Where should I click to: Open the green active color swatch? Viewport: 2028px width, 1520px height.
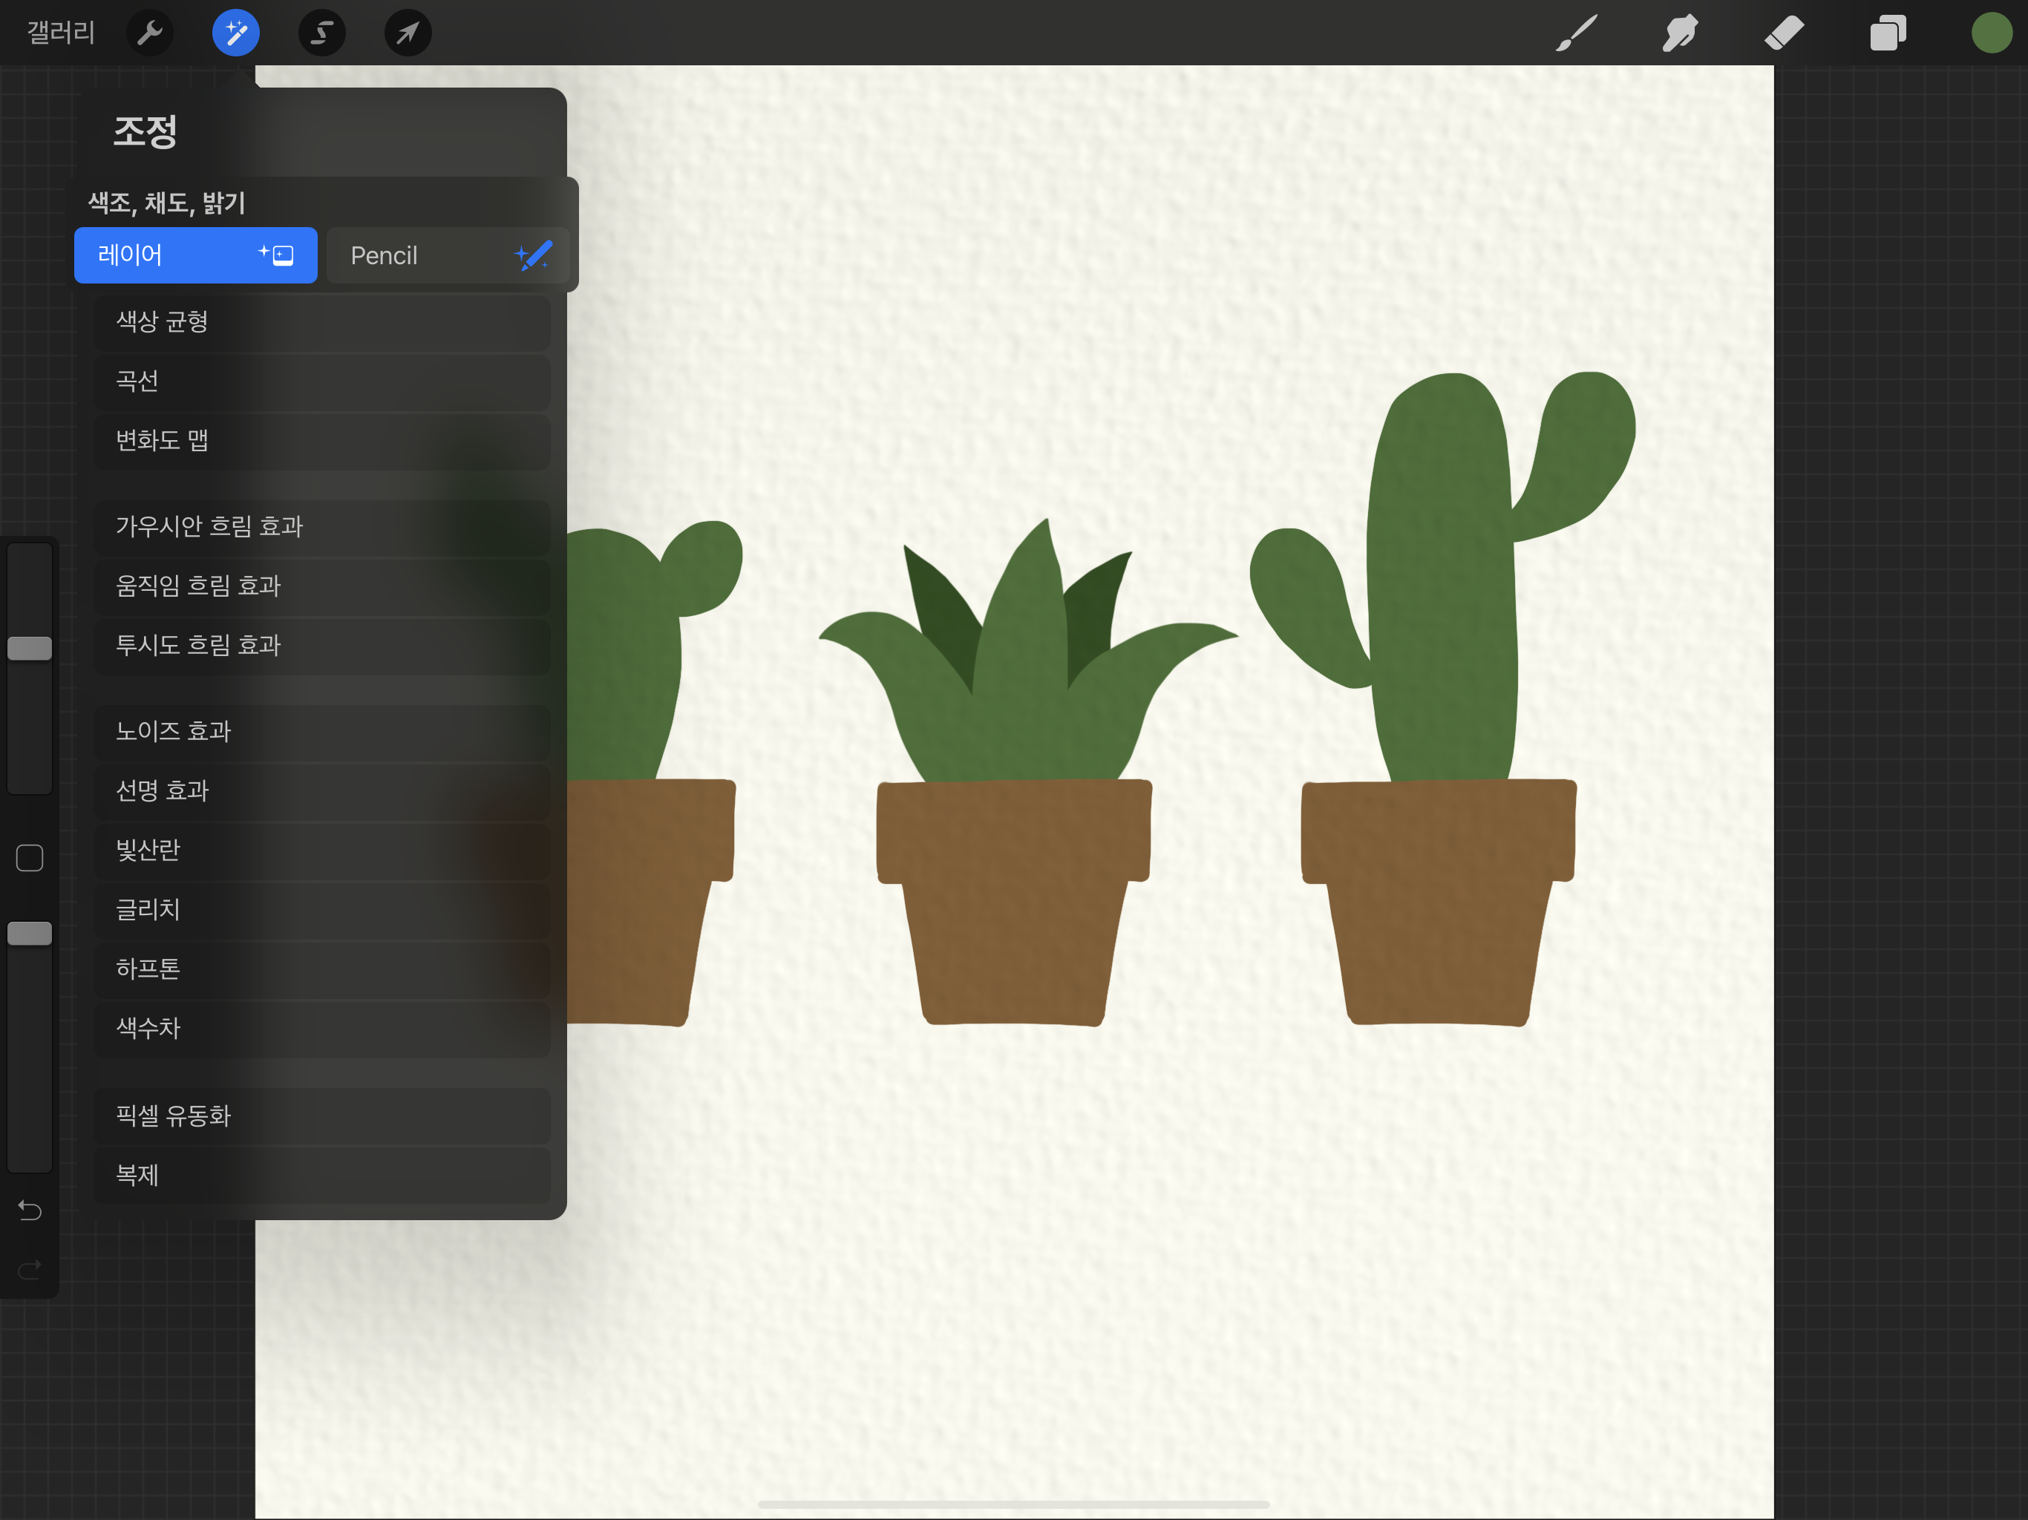point(1992,33)
